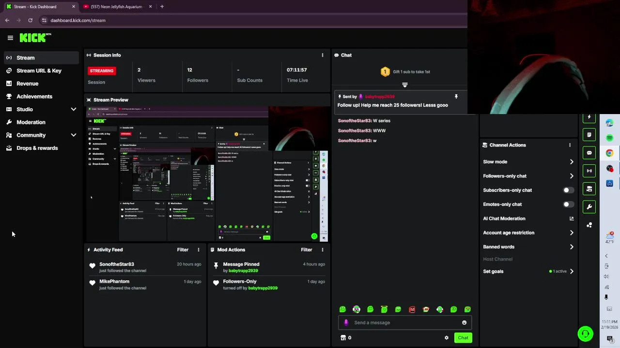620x348 pixels.
Task: Collapse the sub gift leaderboard arrow in chat
Action: tap(405, 85)
